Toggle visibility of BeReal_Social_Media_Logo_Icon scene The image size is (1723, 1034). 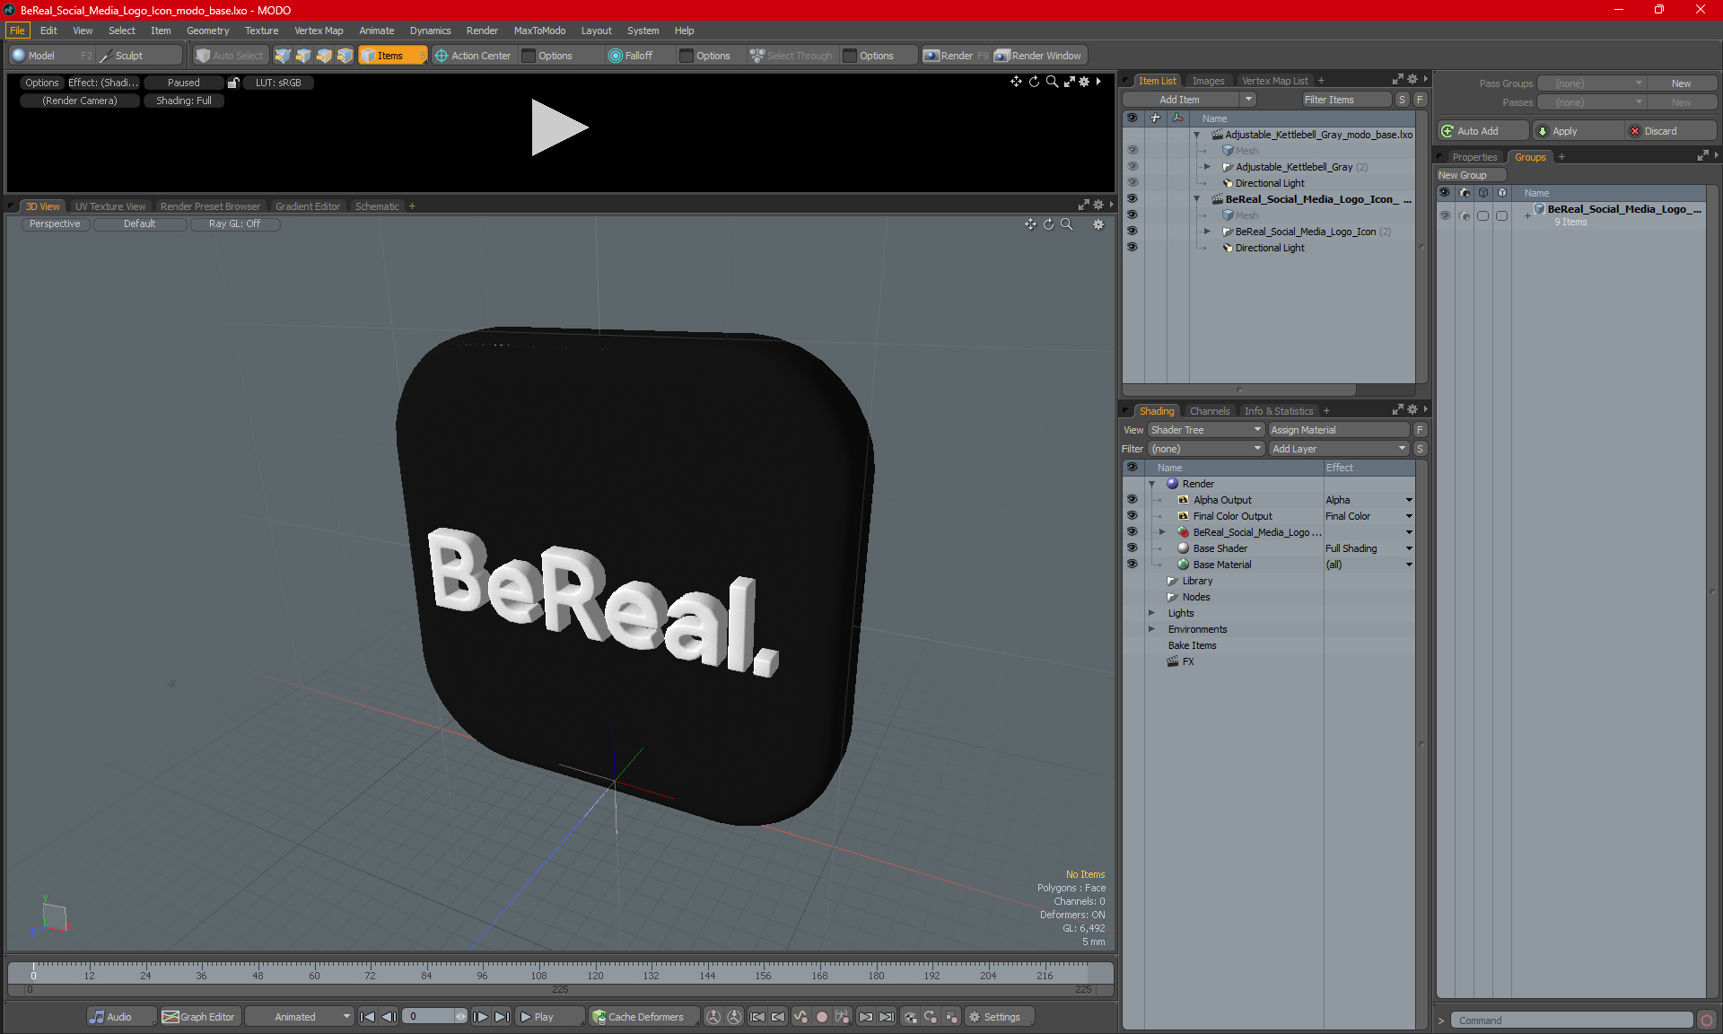pyautogui.click(x=1133, y=199)
